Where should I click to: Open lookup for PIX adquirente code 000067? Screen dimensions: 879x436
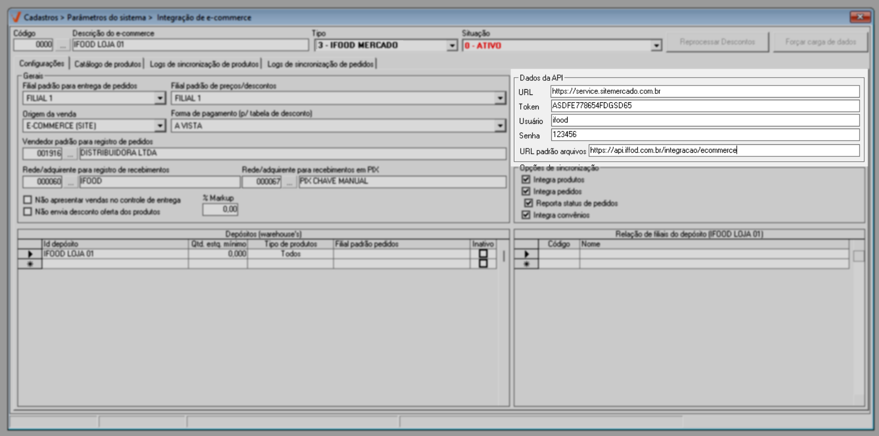click(289, 182)
